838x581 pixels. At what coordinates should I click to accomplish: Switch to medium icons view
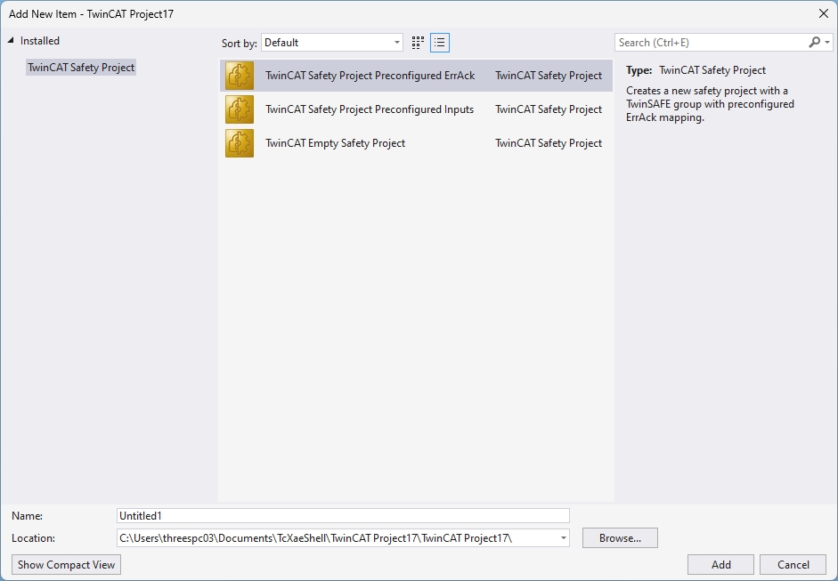point(418,43)
